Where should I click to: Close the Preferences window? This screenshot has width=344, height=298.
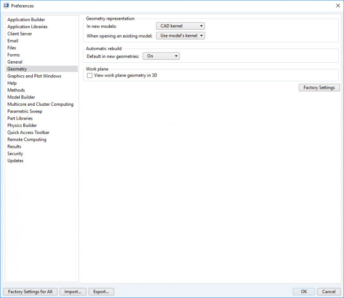point(338,6)
